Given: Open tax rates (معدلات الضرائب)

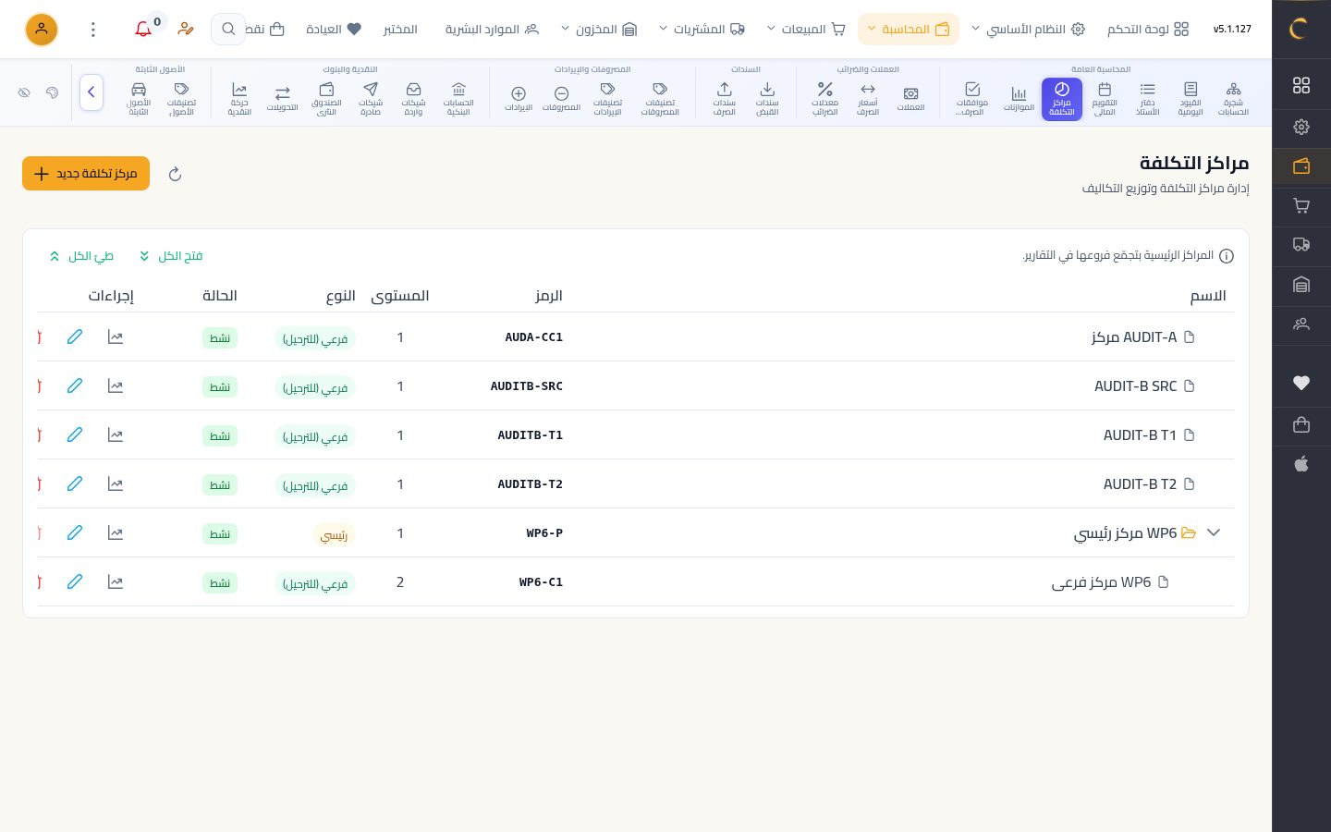Looking at the screenshot, I should [824, 99].
